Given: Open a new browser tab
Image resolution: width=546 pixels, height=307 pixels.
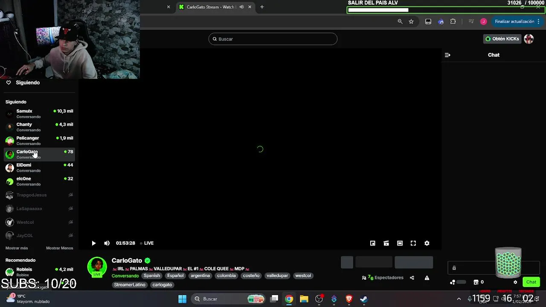Looking at the screenshot, I should coord(262,7).
